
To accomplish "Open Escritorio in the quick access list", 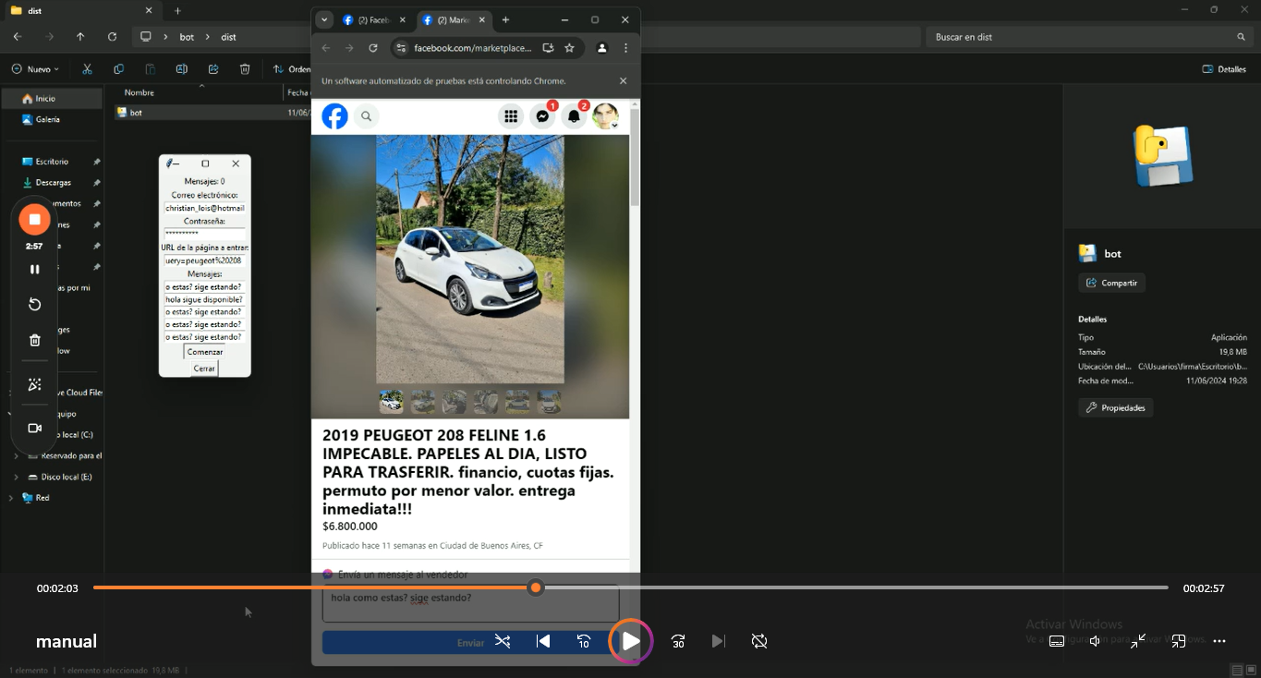I will (53, 162).
